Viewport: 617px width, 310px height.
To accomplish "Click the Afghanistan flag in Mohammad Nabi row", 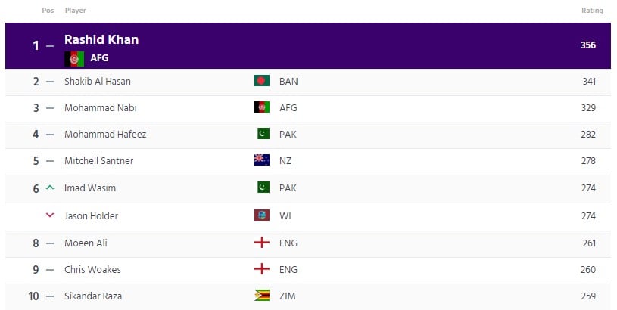I will click(x=262, y=107).
